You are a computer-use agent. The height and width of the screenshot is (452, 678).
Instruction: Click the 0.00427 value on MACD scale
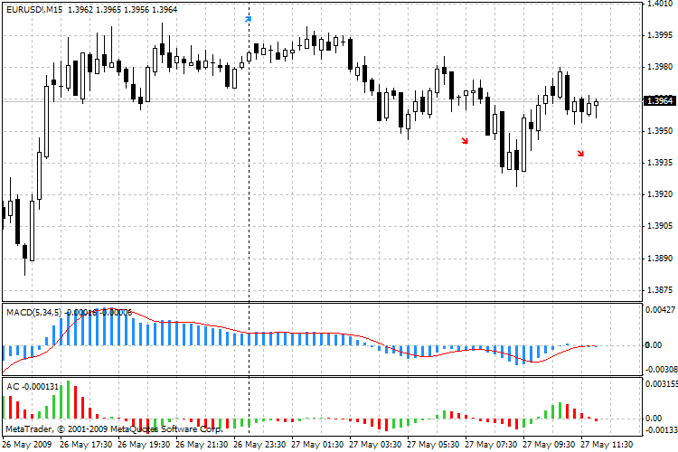(x=659, y=310)
